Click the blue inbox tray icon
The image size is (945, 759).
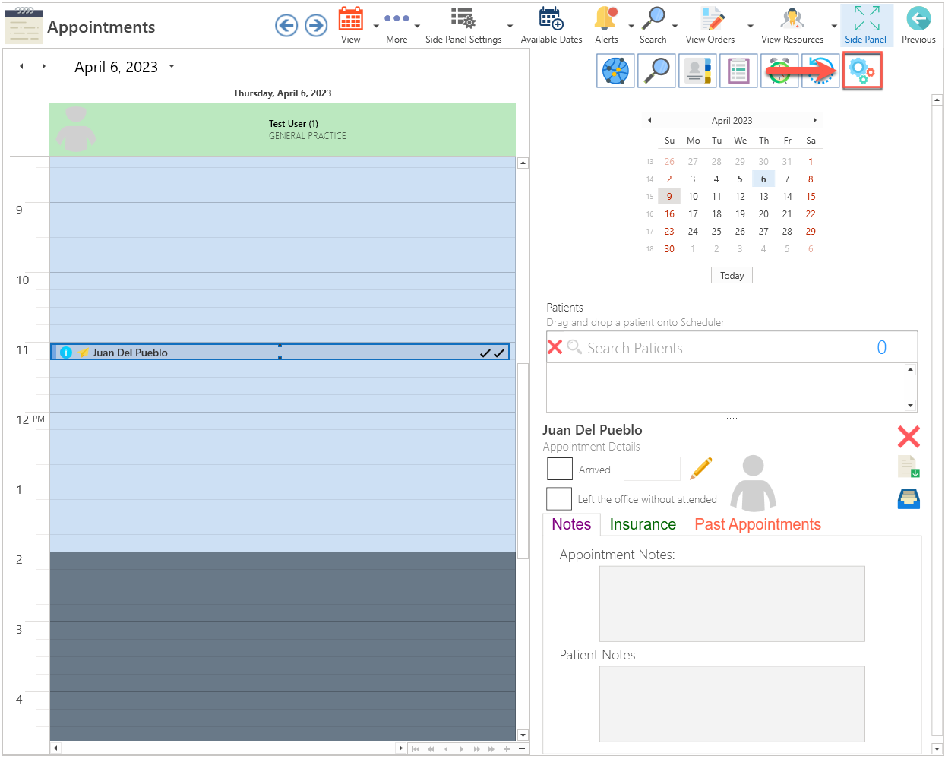click(x=909, y=498)
